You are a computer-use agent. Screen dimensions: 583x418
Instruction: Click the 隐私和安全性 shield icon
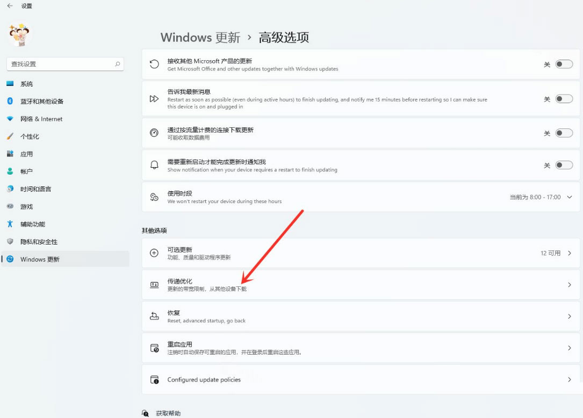pyautogui.click(x=10, y=241)
